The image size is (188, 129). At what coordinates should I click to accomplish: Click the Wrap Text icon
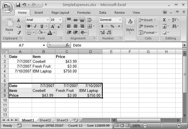click(x=89, y=20)
